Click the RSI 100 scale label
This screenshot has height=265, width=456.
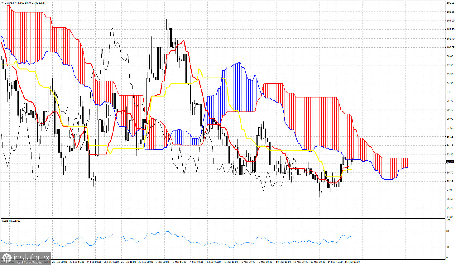[448, 220]
